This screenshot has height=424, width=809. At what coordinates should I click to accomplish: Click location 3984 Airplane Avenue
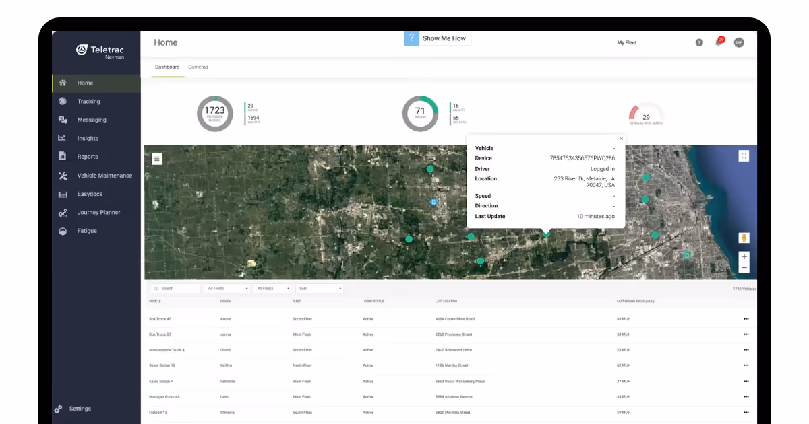[454, 396]
